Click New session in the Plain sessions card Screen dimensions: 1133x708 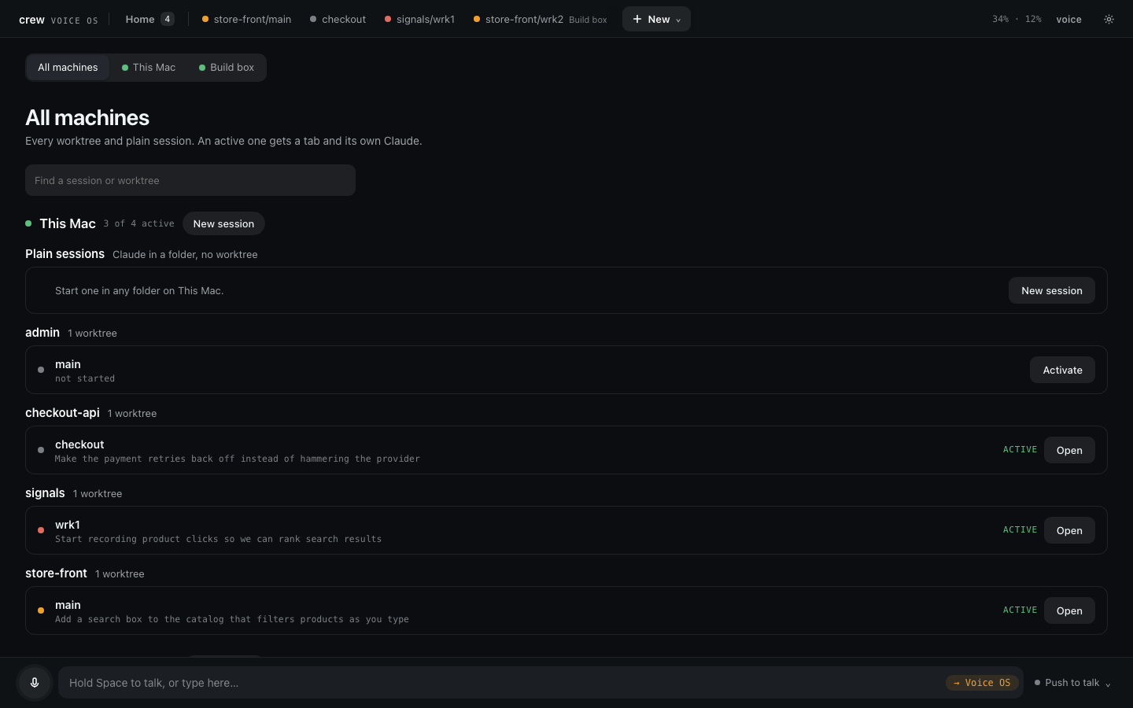1051,290
